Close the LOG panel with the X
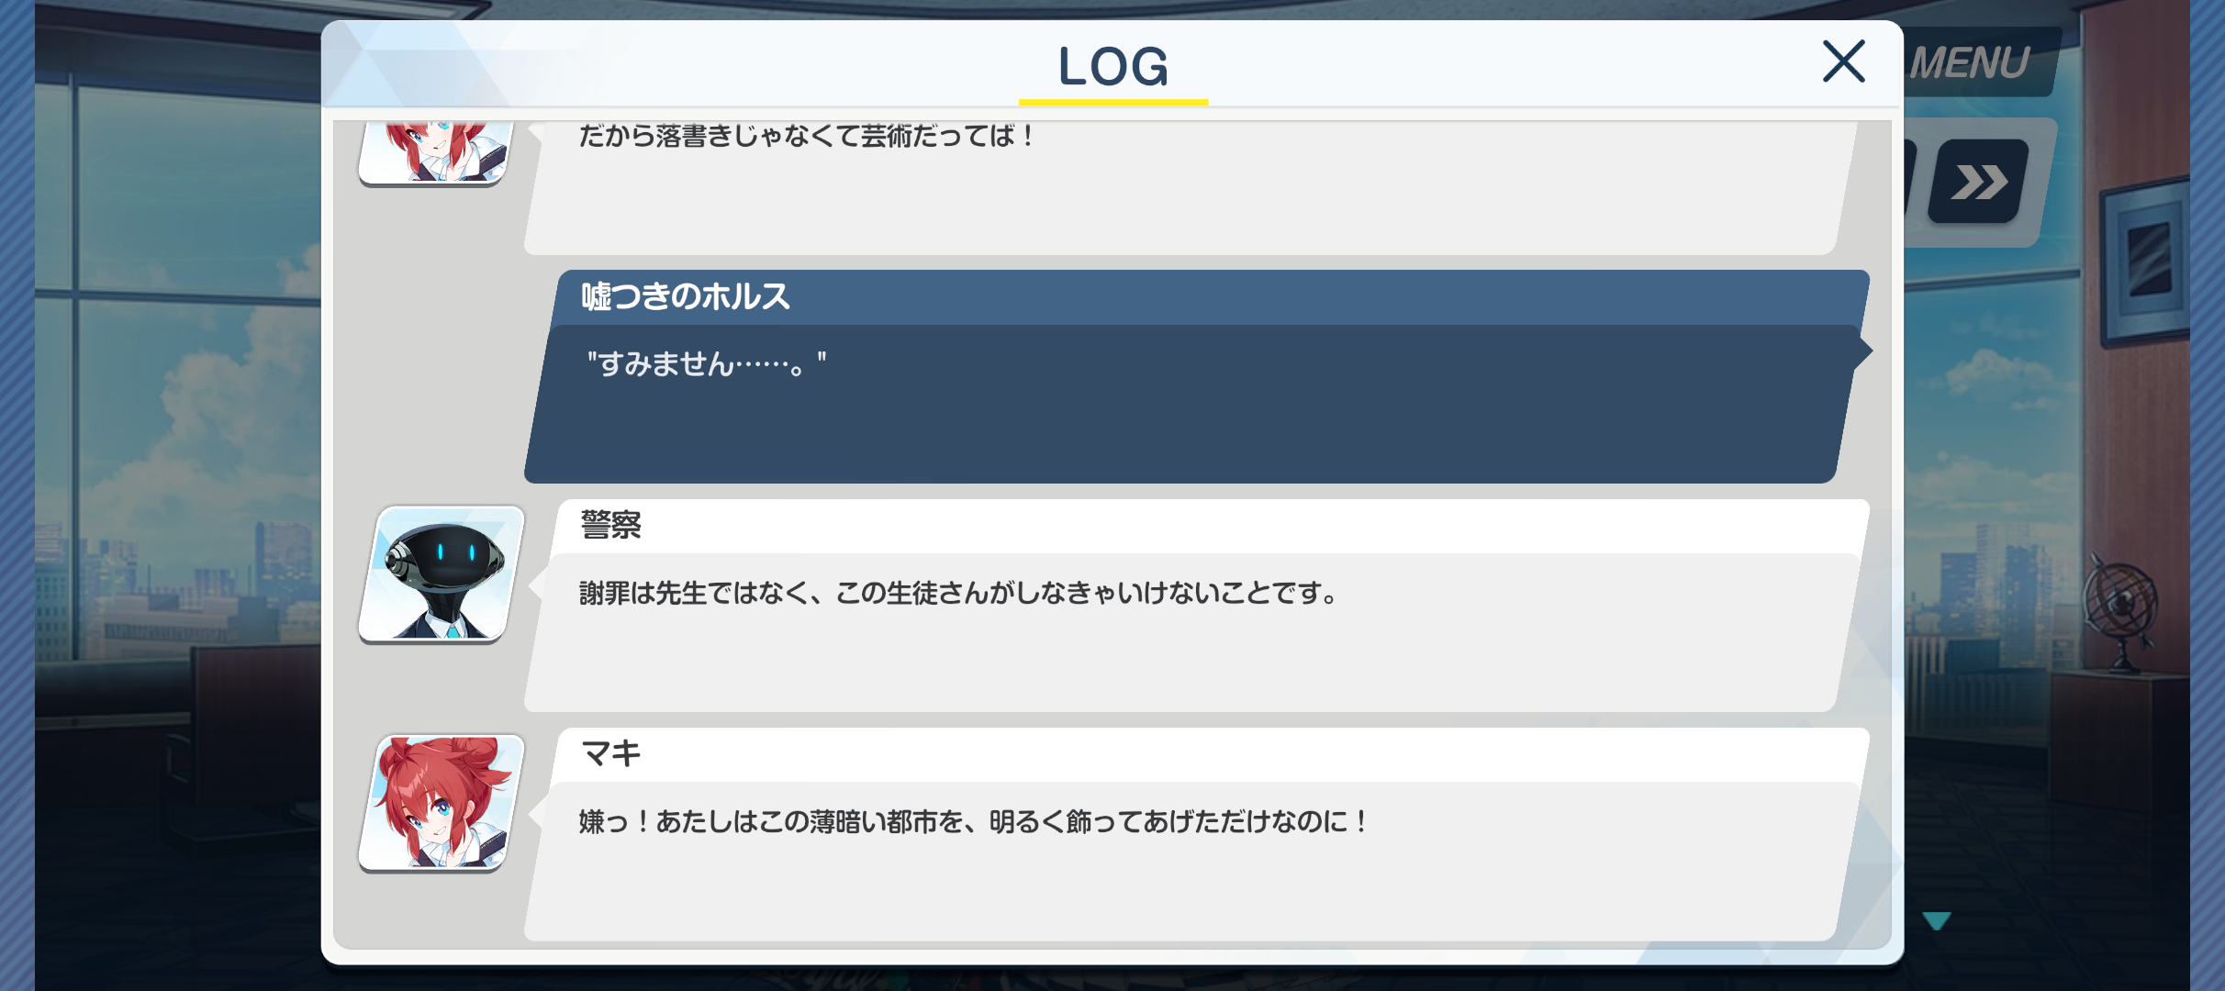The image size is (2225, 991). [x=1843, y=61]
